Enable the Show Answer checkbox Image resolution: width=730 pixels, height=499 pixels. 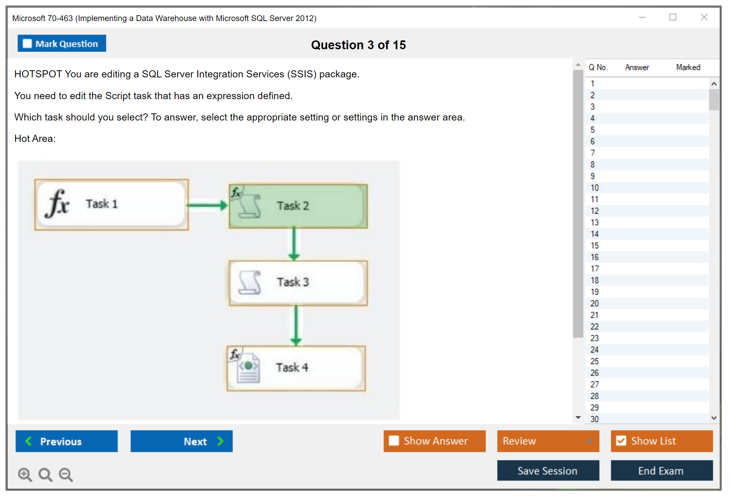tap(394, 441)
